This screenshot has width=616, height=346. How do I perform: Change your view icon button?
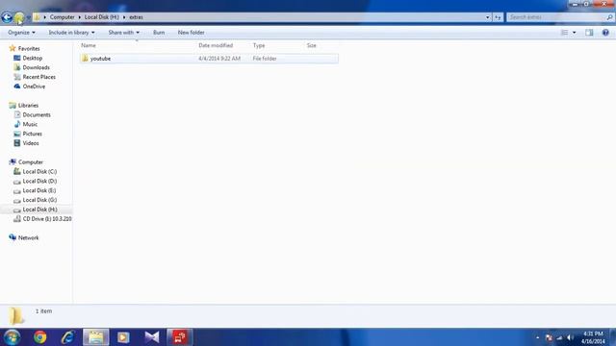coord(564,33)
